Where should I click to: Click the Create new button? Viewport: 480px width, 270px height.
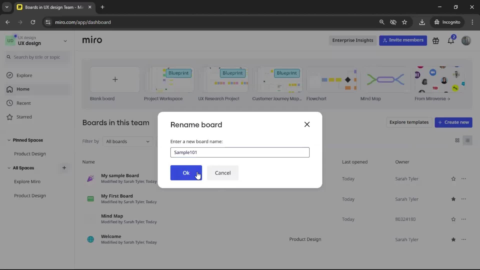[453, 122]
